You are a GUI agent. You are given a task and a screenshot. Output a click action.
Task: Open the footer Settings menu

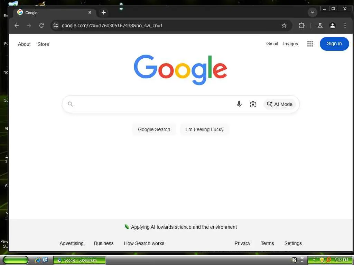coord(293,243)
